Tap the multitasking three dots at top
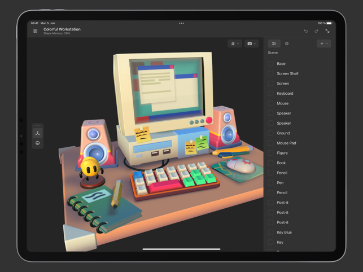The image size is (363, 272). [181, 23]
